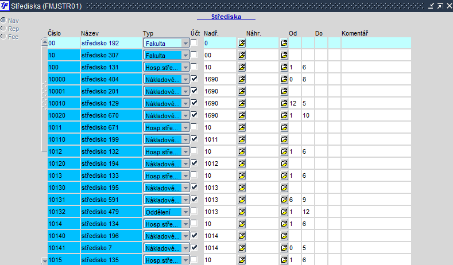The height and width of the screenshot is (265, 453).
Task: Open Nadř. lookup icon for středisko 671
Action: pos(242,127)
